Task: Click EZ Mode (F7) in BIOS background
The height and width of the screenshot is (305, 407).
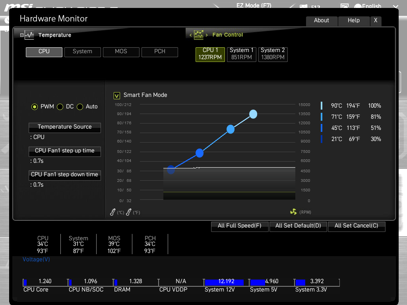Action: (254, 5)
